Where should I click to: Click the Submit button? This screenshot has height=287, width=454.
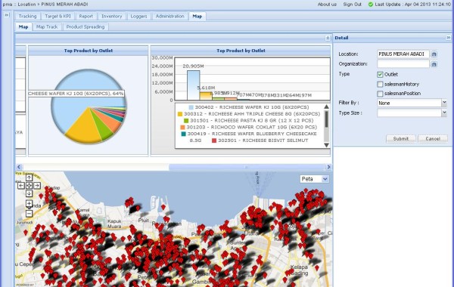click(401, 139)
